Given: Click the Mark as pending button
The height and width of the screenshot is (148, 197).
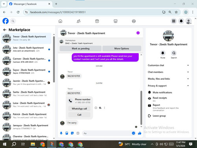Looking at the screenshot, I should (x=80, y=49).
